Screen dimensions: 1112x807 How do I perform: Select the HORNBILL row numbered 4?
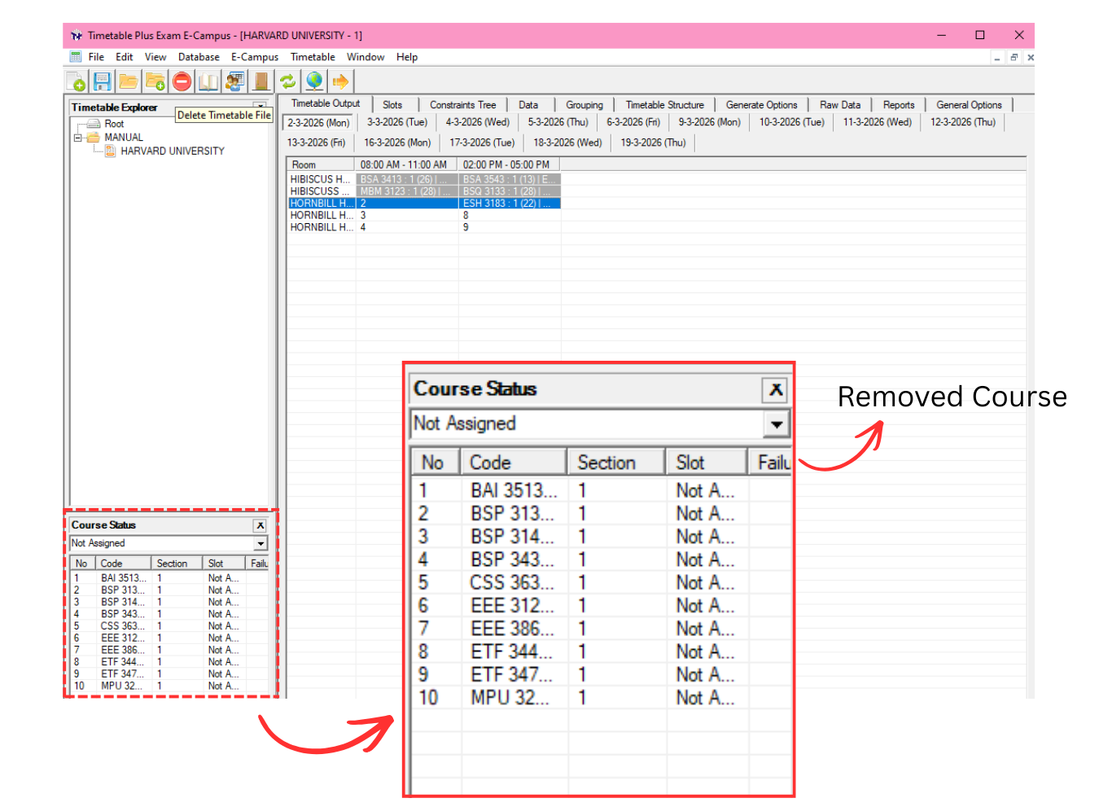point(423,228)
